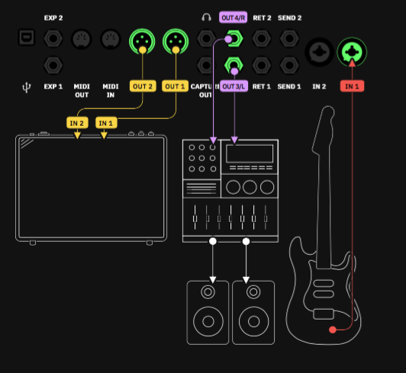Click the MIDI IN DIN connector
The image size is (406, 373).
tap(111, 40)
